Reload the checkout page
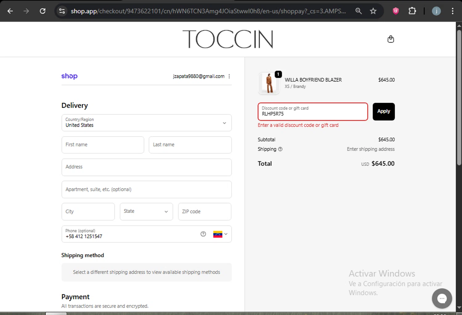 pyautogui.click(x=43, y=11)
